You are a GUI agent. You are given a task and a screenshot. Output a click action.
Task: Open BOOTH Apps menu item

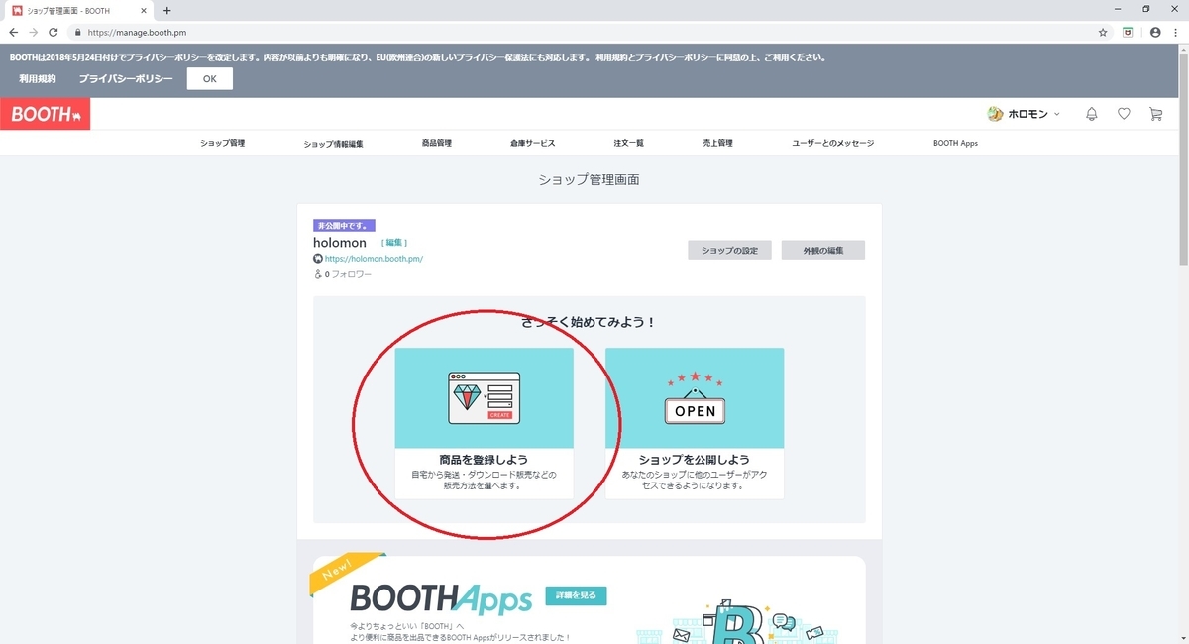coord(955,143)
